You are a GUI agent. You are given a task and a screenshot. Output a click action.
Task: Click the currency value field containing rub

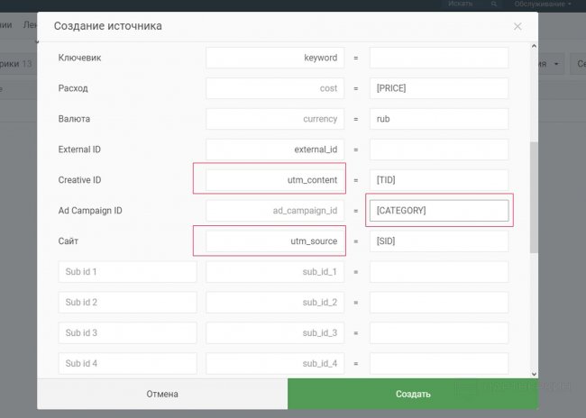coord(439,119)
